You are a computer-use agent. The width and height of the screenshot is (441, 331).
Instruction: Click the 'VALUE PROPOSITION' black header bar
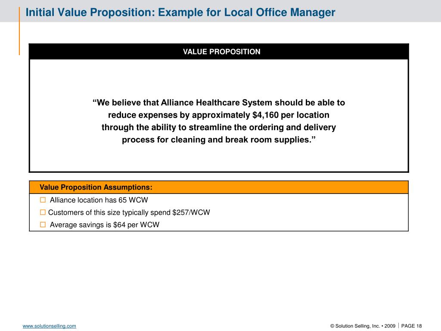[219, 52]
